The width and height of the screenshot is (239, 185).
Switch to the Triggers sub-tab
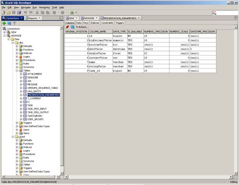(x=119, y=23)
